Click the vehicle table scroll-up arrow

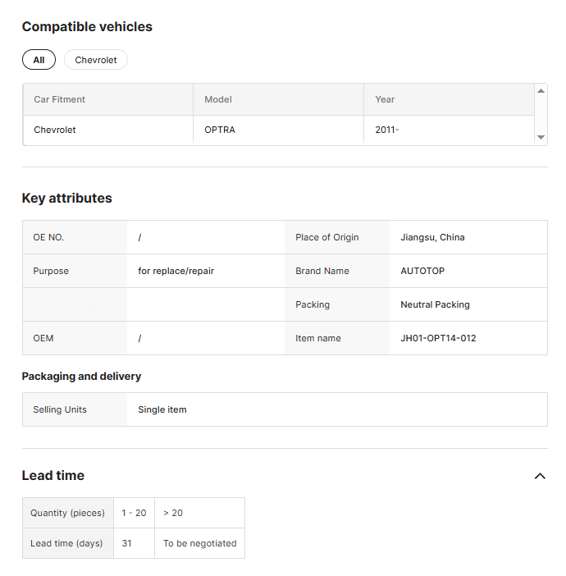(x=541, y=91)
